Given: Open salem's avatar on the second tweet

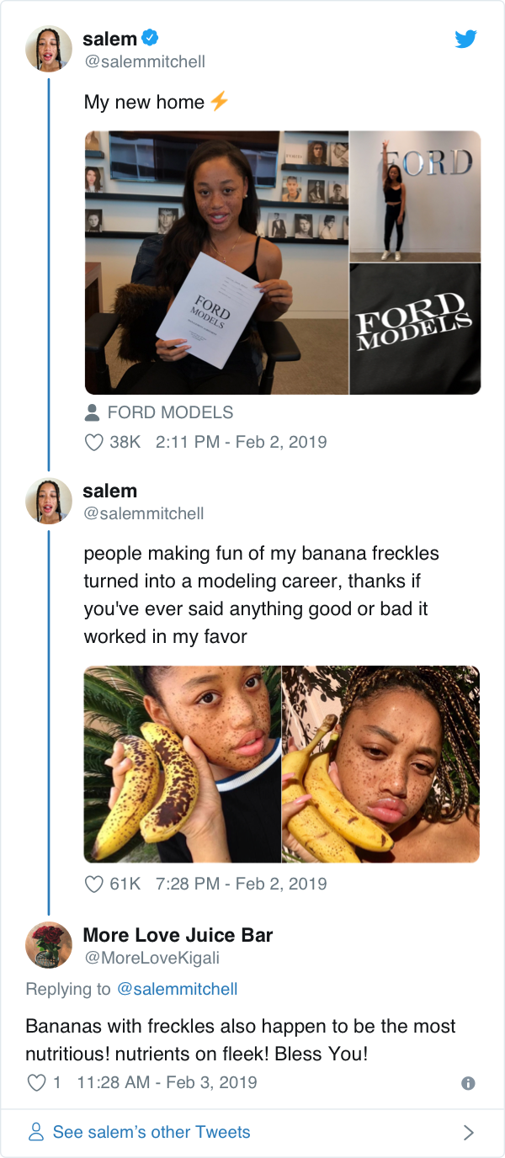Looking at the screenshot, I should (49, 501).
